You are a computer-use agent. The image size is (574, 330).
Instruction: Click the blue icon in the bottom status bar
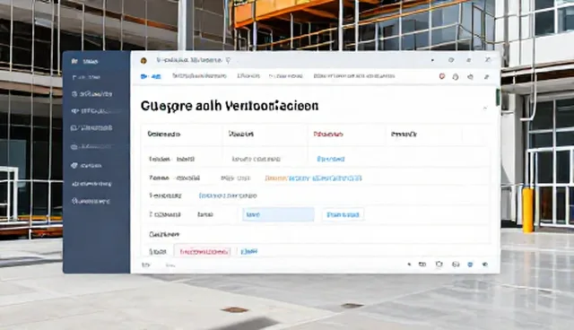pyautogui.click(x=470, y=265)
